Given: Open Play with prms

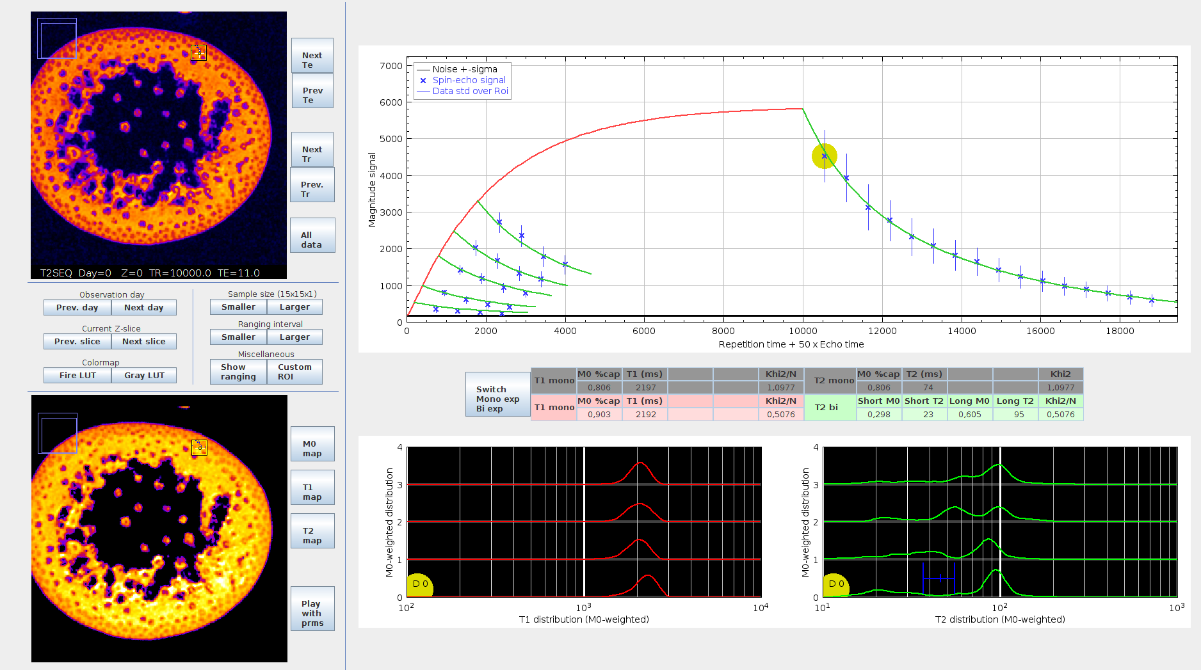Looking at the screenshot, I should point(312,609).
